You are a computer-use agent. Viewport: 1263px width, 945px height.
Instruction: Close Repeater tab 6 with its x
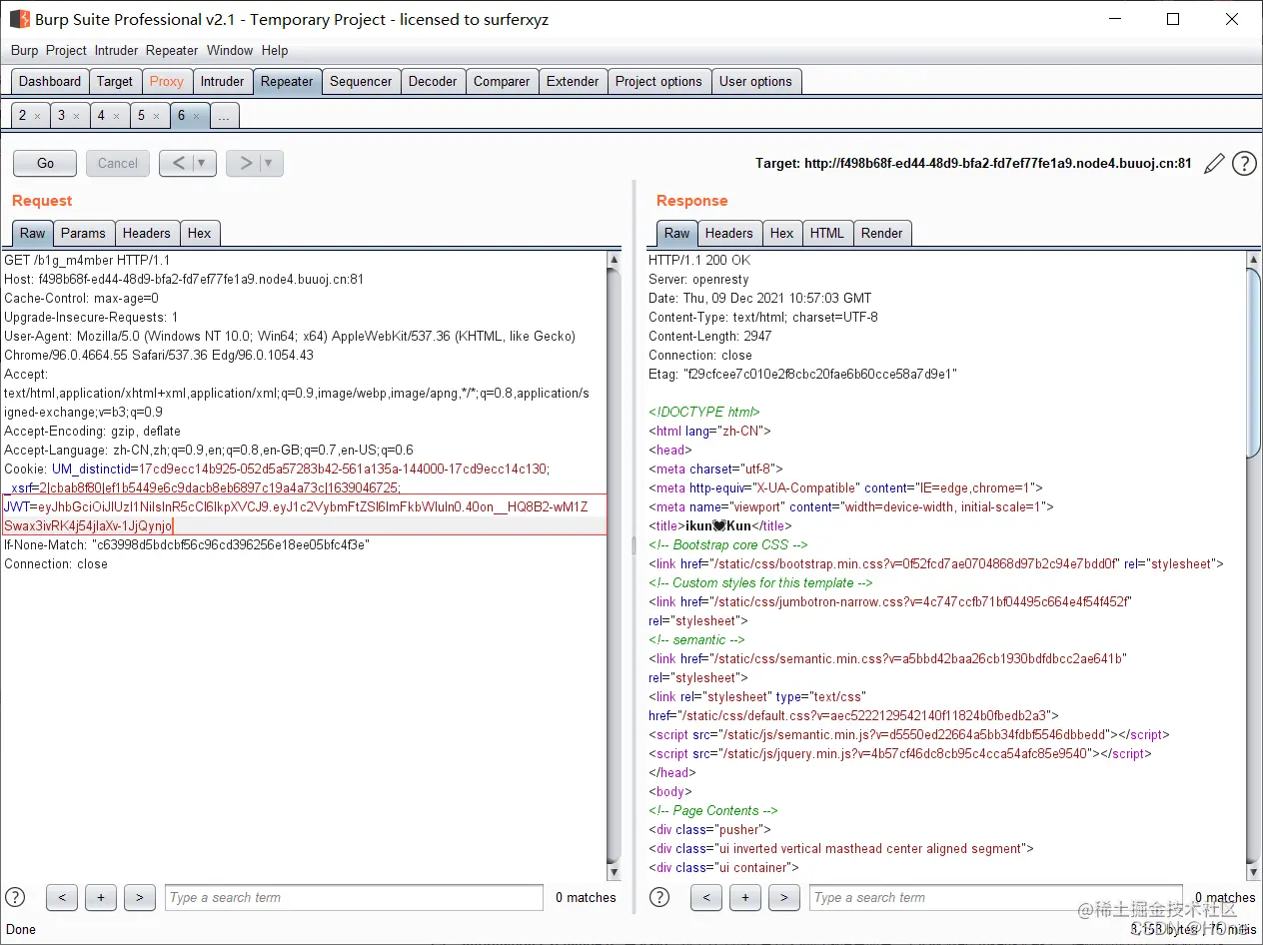[x=196, y=116]
